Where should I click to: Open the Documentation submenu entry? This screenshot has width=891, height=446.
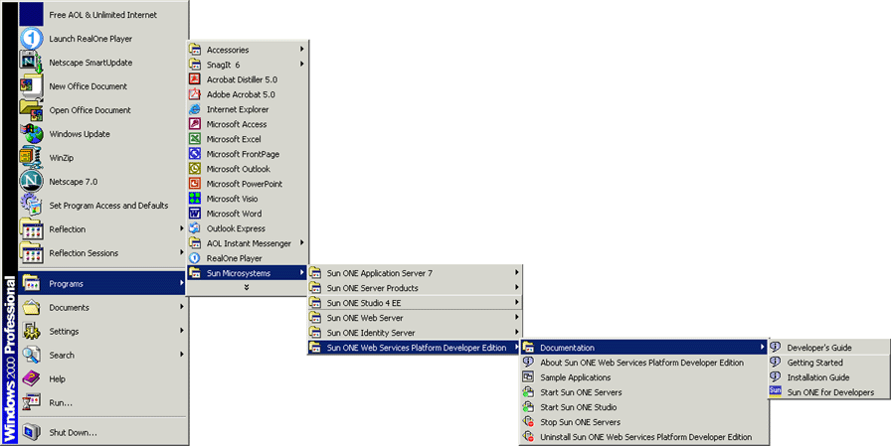pyautogui.click(x=644, y=348)
